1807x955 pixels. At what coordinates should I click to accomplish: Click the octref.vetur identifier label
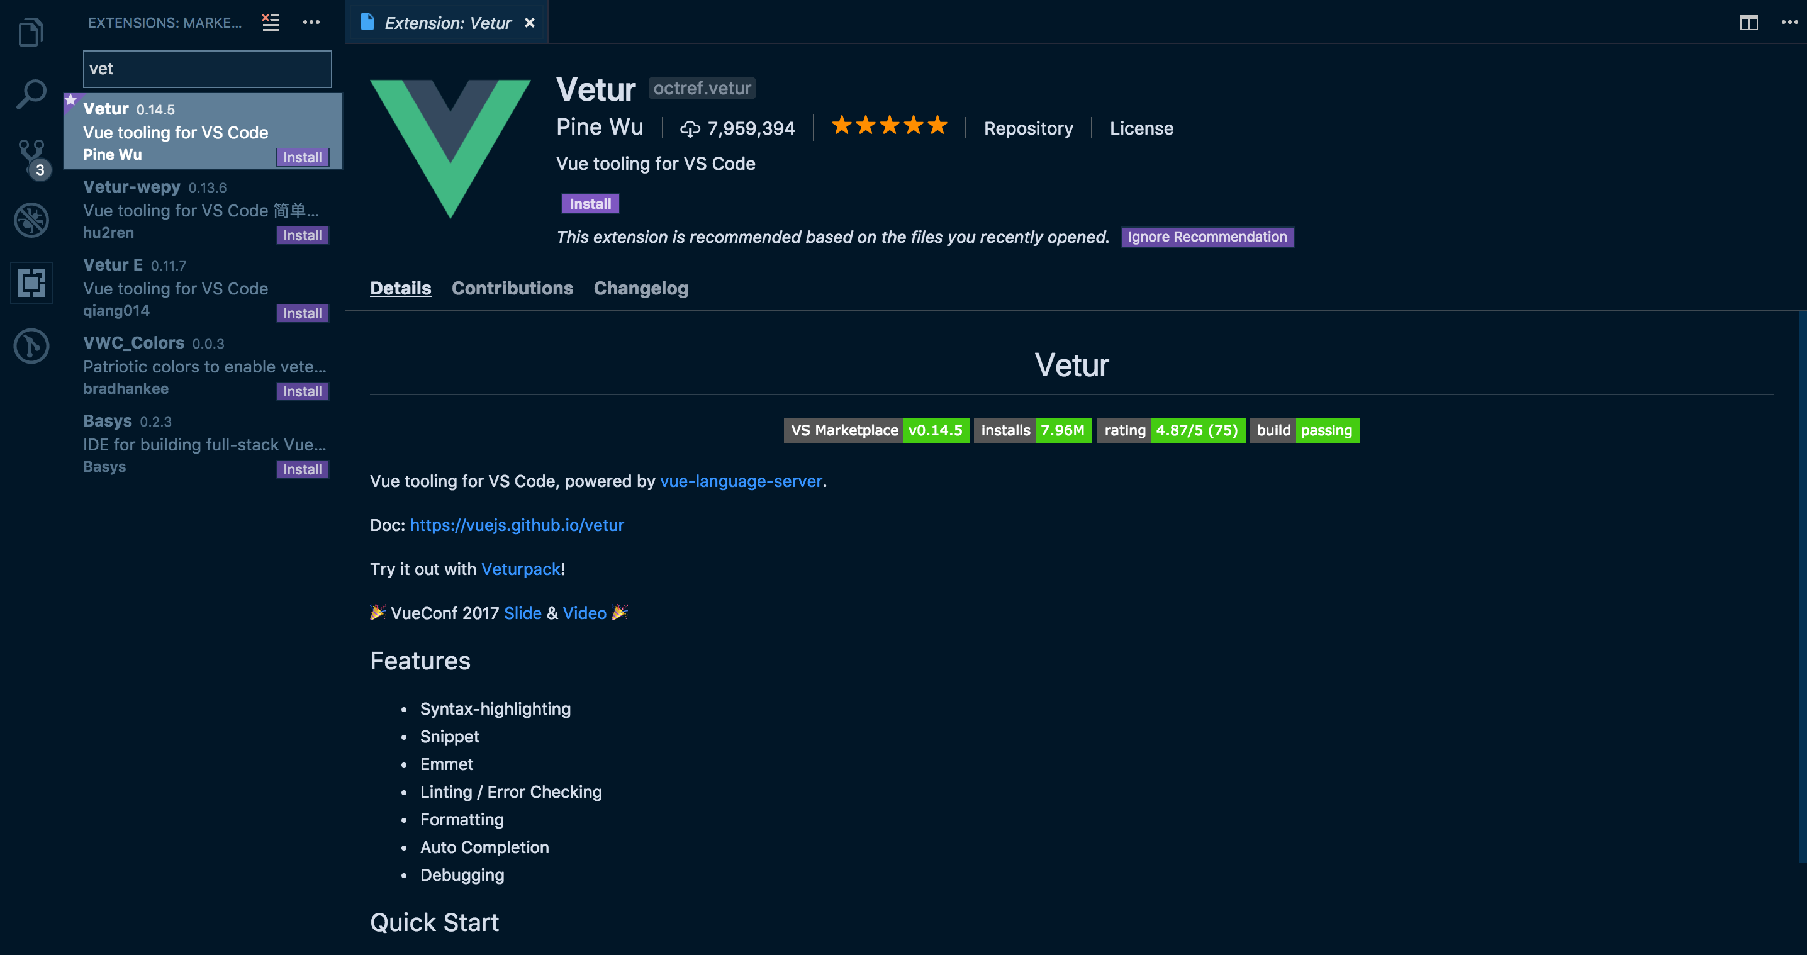pos(702,88)
